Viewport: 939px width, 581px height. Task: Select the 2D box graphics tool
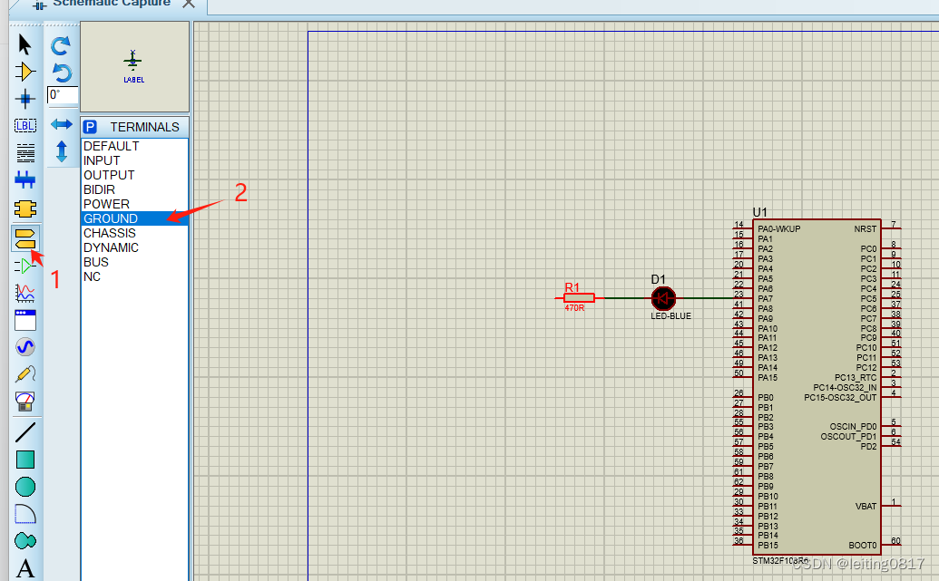[25, 460]
